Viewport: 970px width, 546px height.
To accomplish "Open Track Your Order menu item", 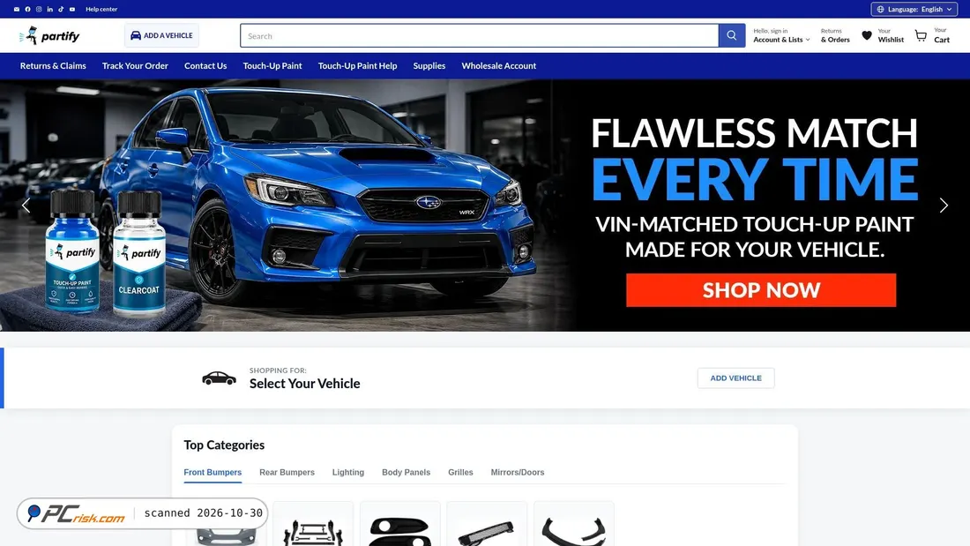I will click(135, 65).
